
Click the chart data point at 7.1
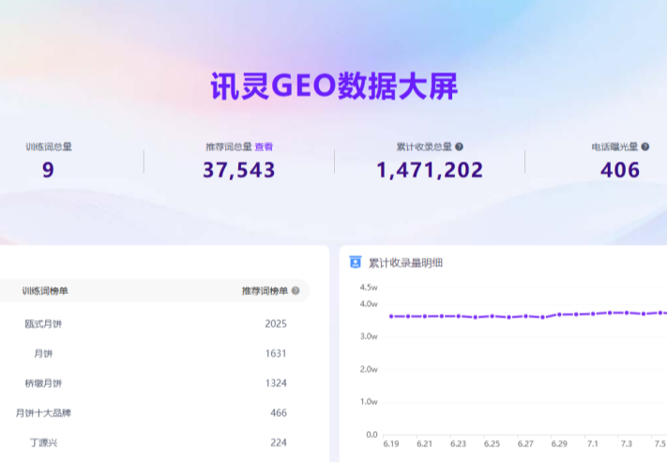pos(593,314)
